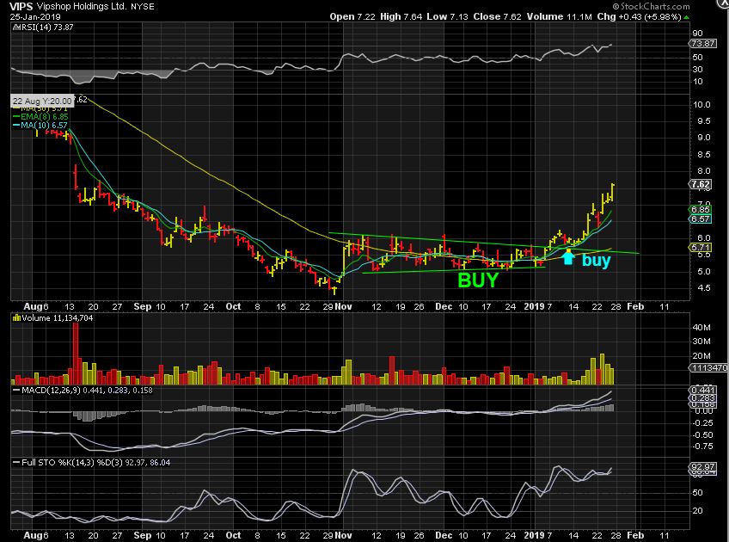Click the 7.62 last price tag on the price axis
The height and width of the screenshot is (542, 729).
701,184
